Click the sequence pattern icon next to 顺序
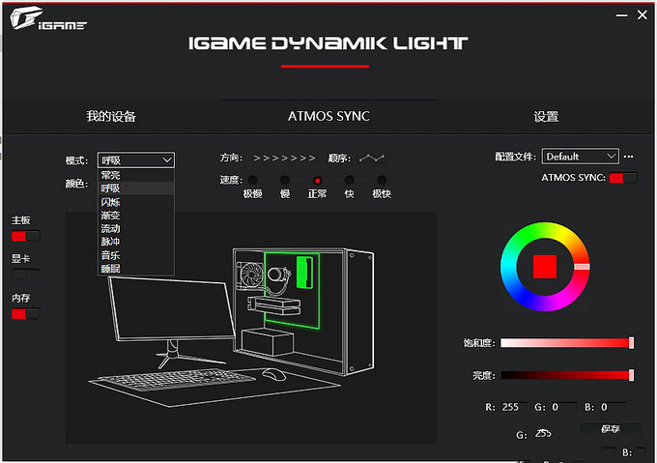Viewport: 657px width, 463px height. coord(371,158)
